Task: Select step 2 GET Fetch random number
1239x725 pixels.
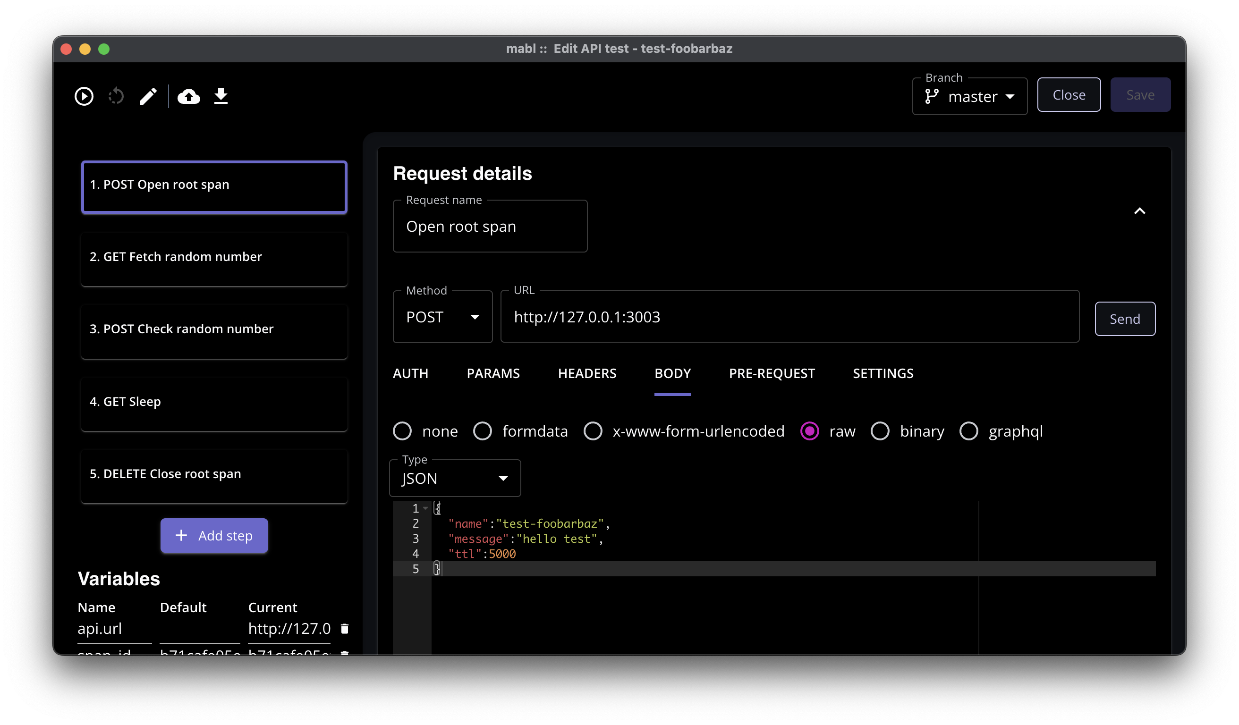Action: tap(214, 259)
